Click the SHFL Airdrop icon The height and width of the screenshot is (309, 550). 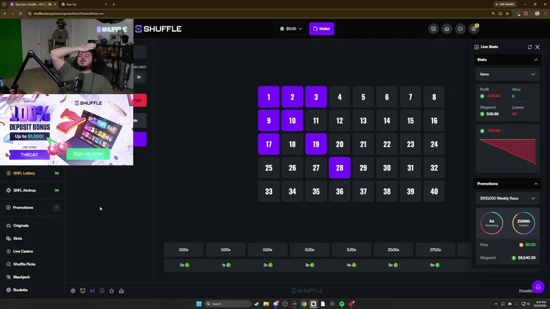pos(8,191)
